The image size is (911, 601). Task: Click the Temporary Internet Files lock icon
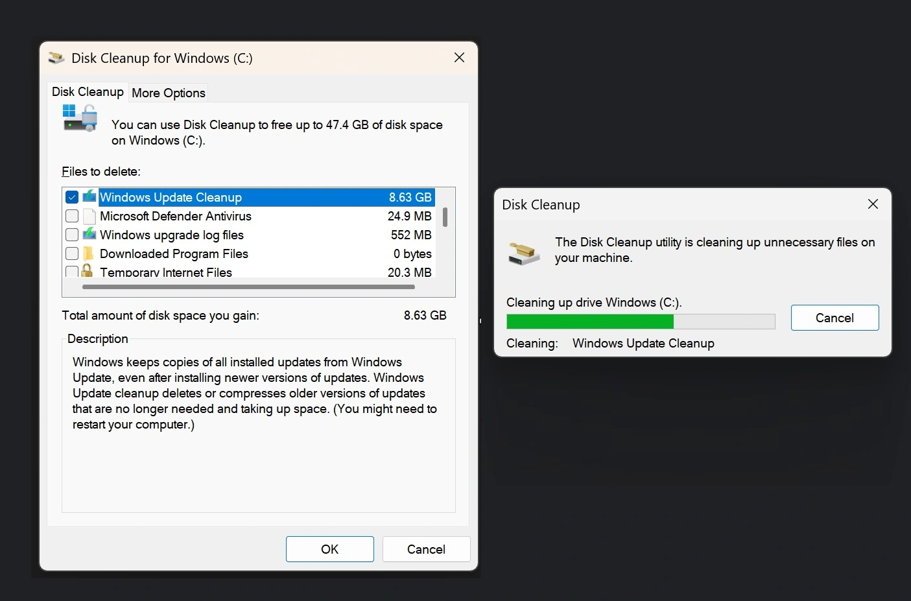89,270
